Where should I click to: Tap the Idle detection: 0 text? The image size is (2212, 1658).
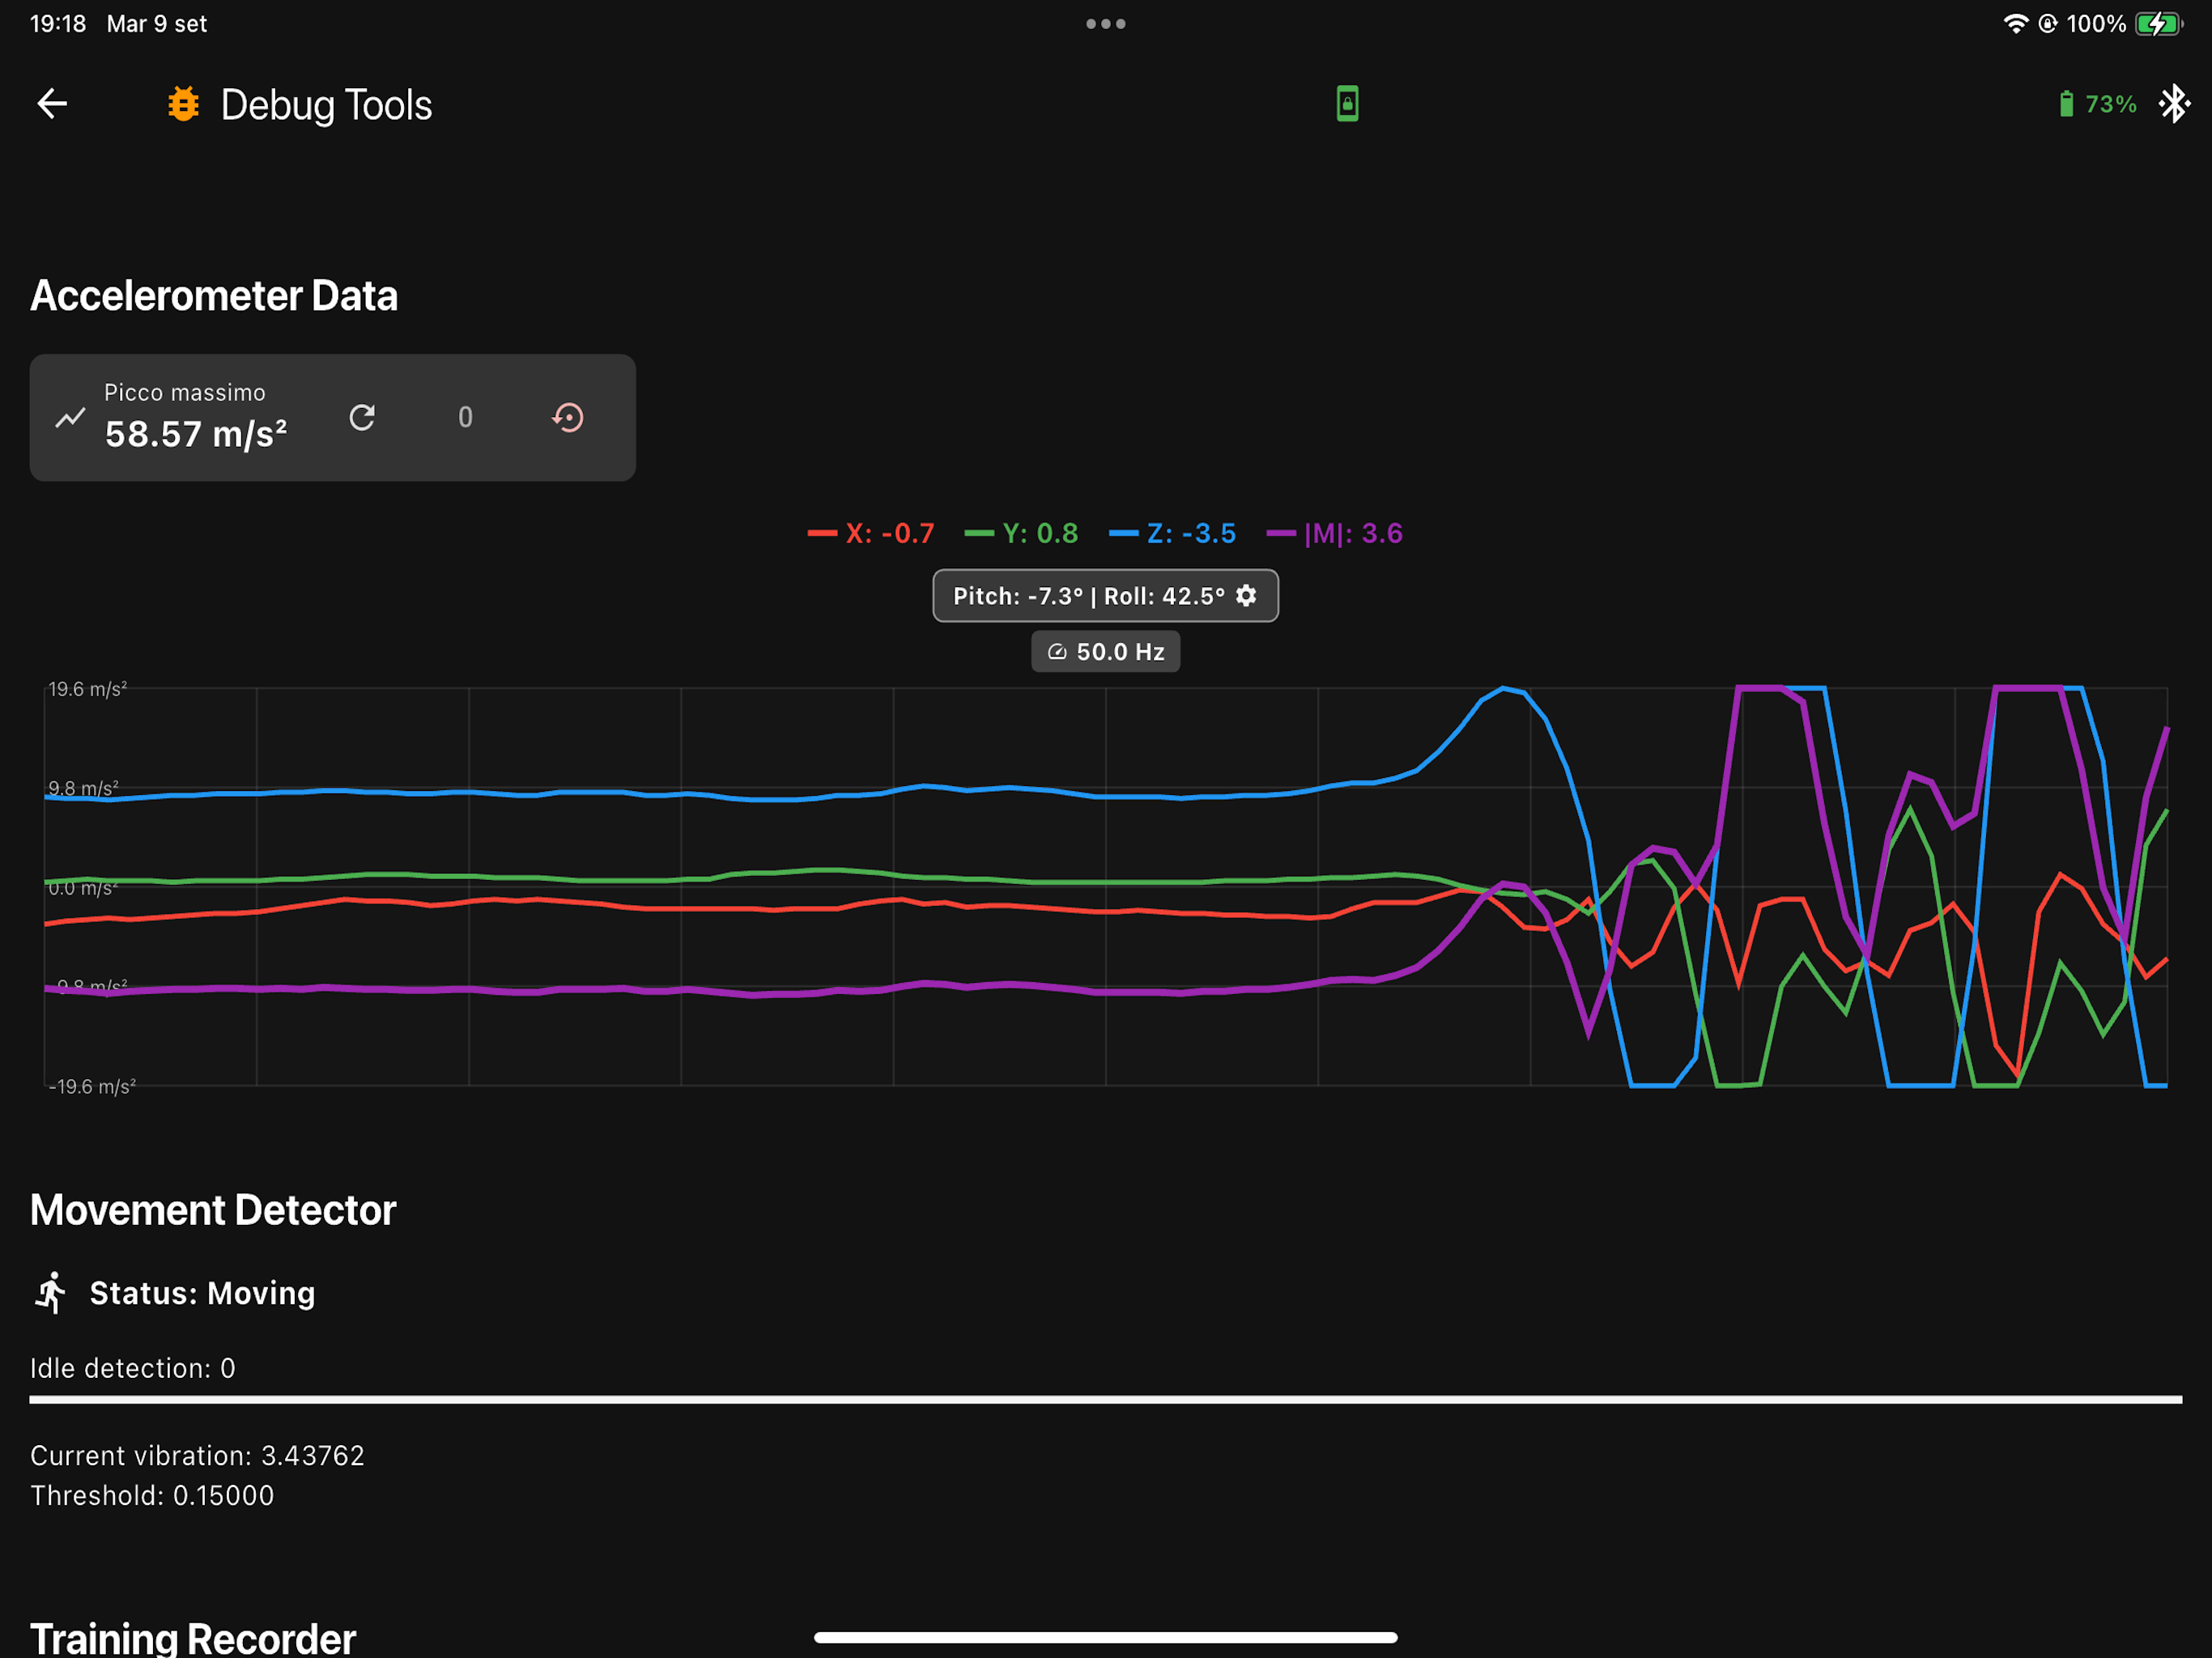click(x=133, y=1368)
